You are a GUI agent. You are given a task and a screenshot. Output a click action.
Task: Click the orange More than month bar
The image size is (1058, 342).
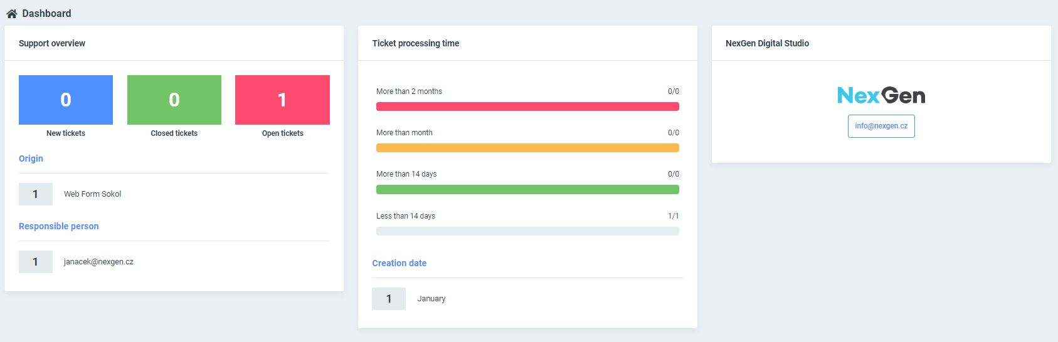[527, 148]
